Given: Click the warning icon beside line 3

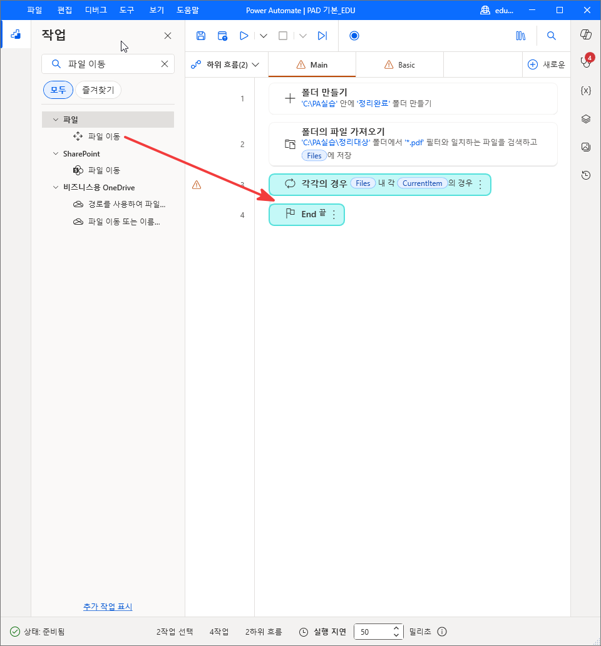Looking at the screenshot, I should click(x=197, y=185).
